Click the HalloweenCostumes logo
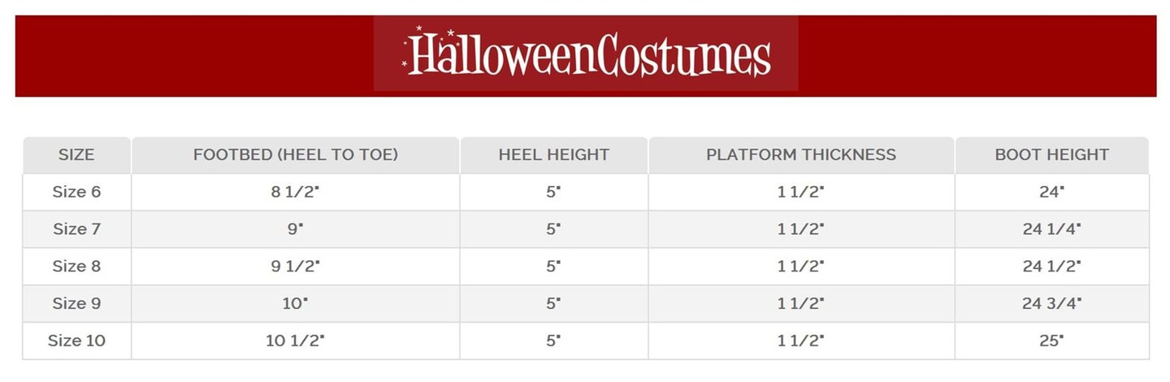The image size is (1170, 382). pos(586,54)
